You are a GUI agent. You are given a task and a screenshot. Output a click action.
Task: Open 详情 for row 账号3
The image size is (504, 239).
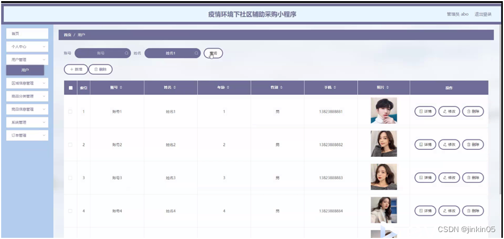425,178
